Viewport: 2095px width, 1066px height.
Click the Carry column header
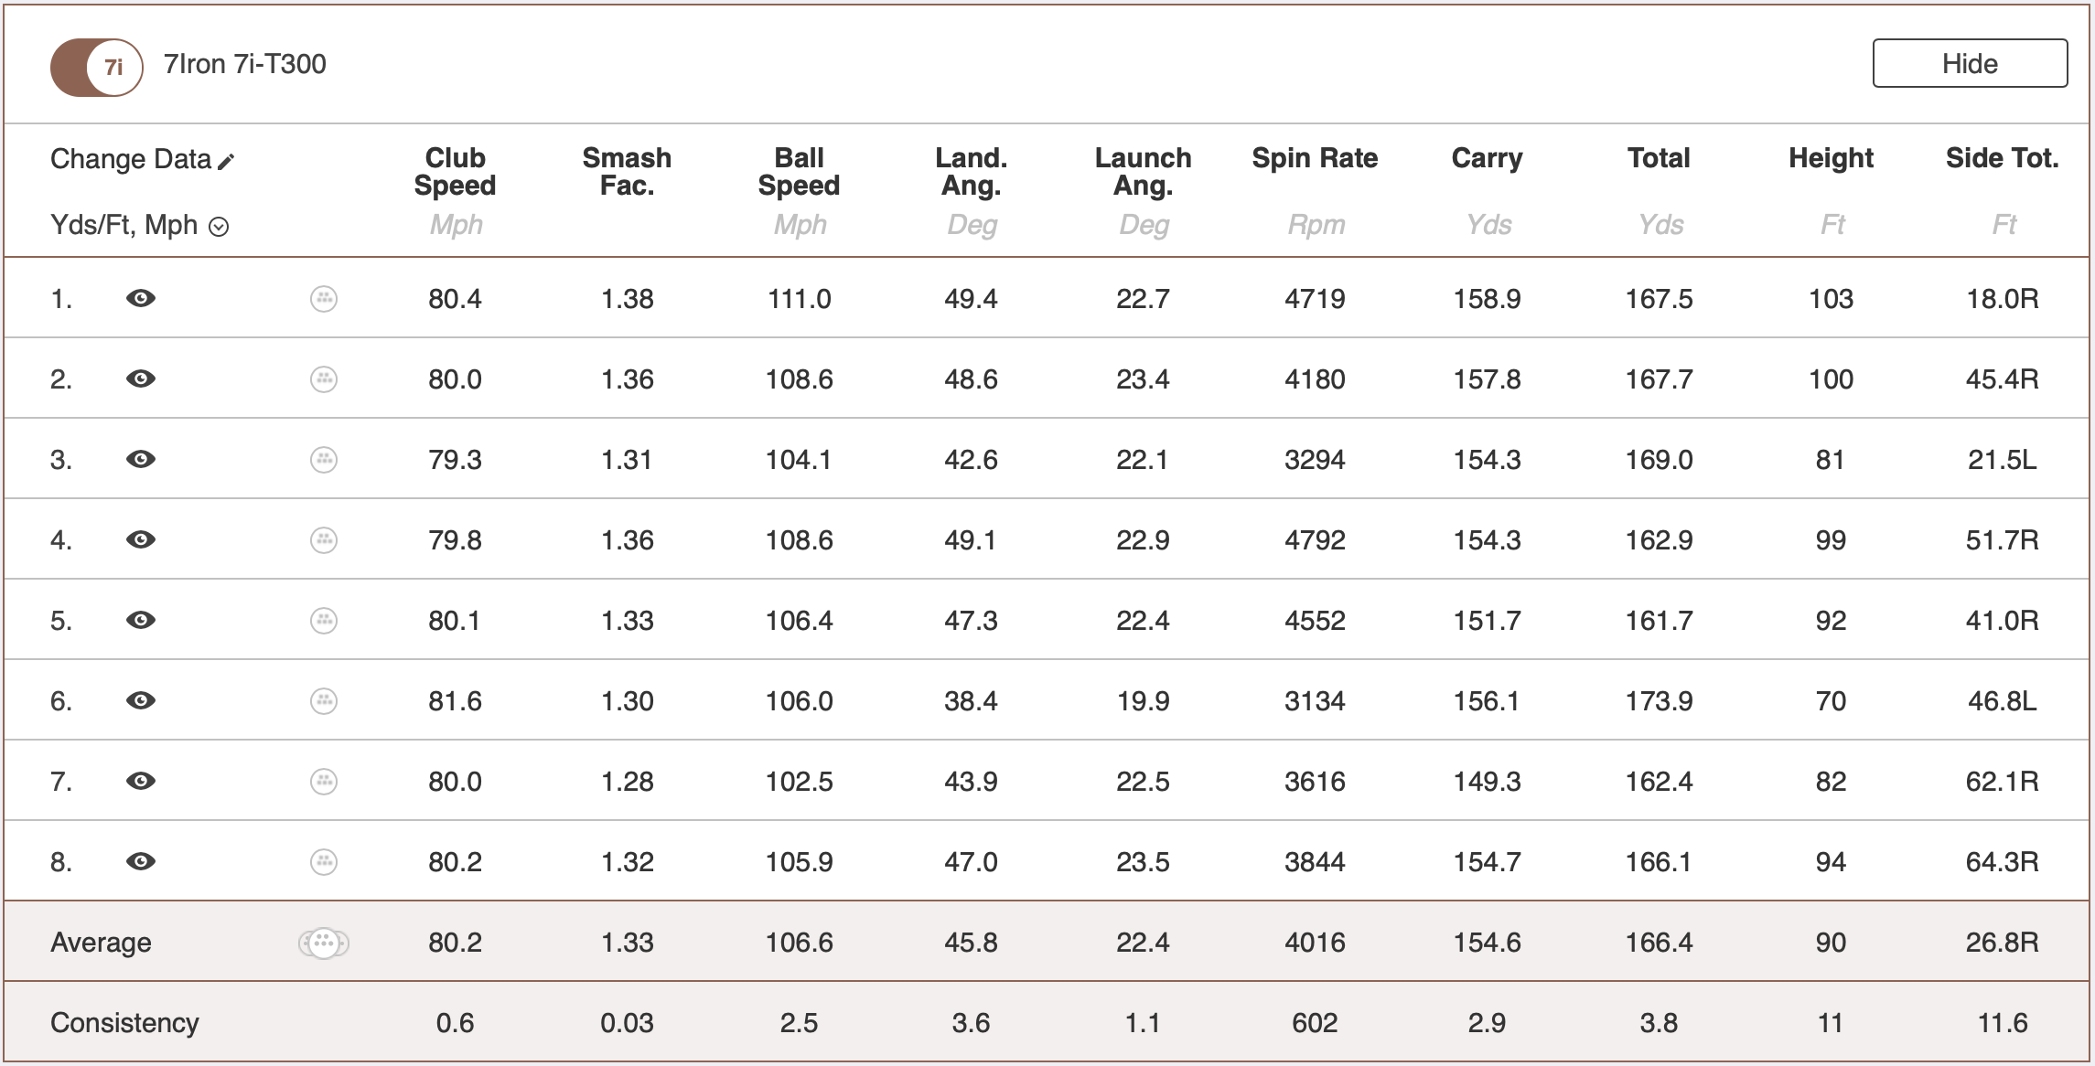[1487, 158]
